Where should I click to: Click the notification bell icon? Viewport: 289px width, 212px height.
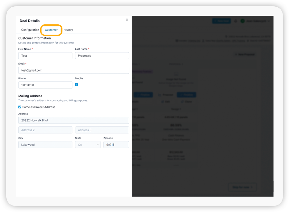[x=236, y=21]
